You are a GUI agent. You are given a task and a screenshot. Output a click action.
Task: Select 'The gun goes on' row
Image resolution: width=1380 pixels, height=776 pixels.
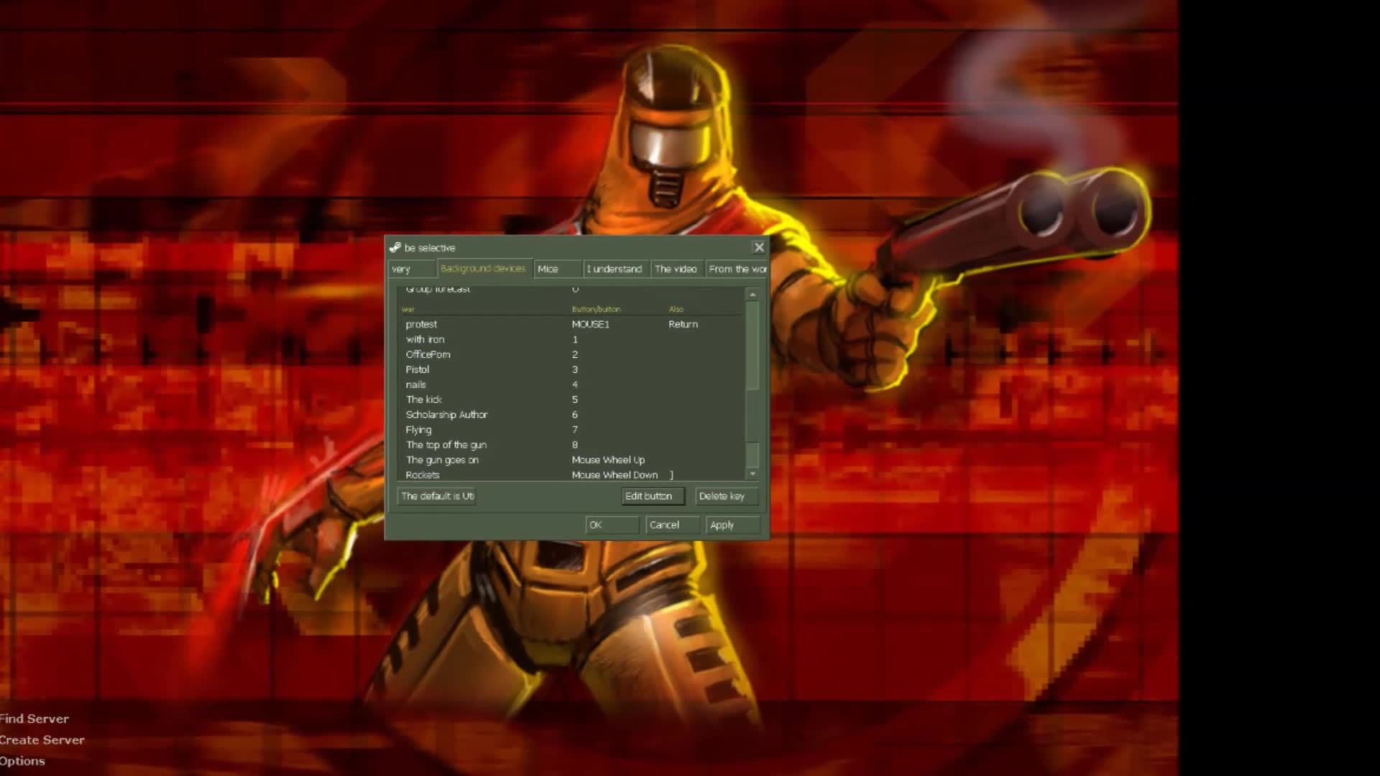click(x=572, y=460)
